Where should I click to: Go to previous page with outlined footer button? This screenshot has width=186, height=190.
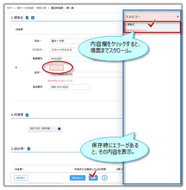[x=21, y=178]
